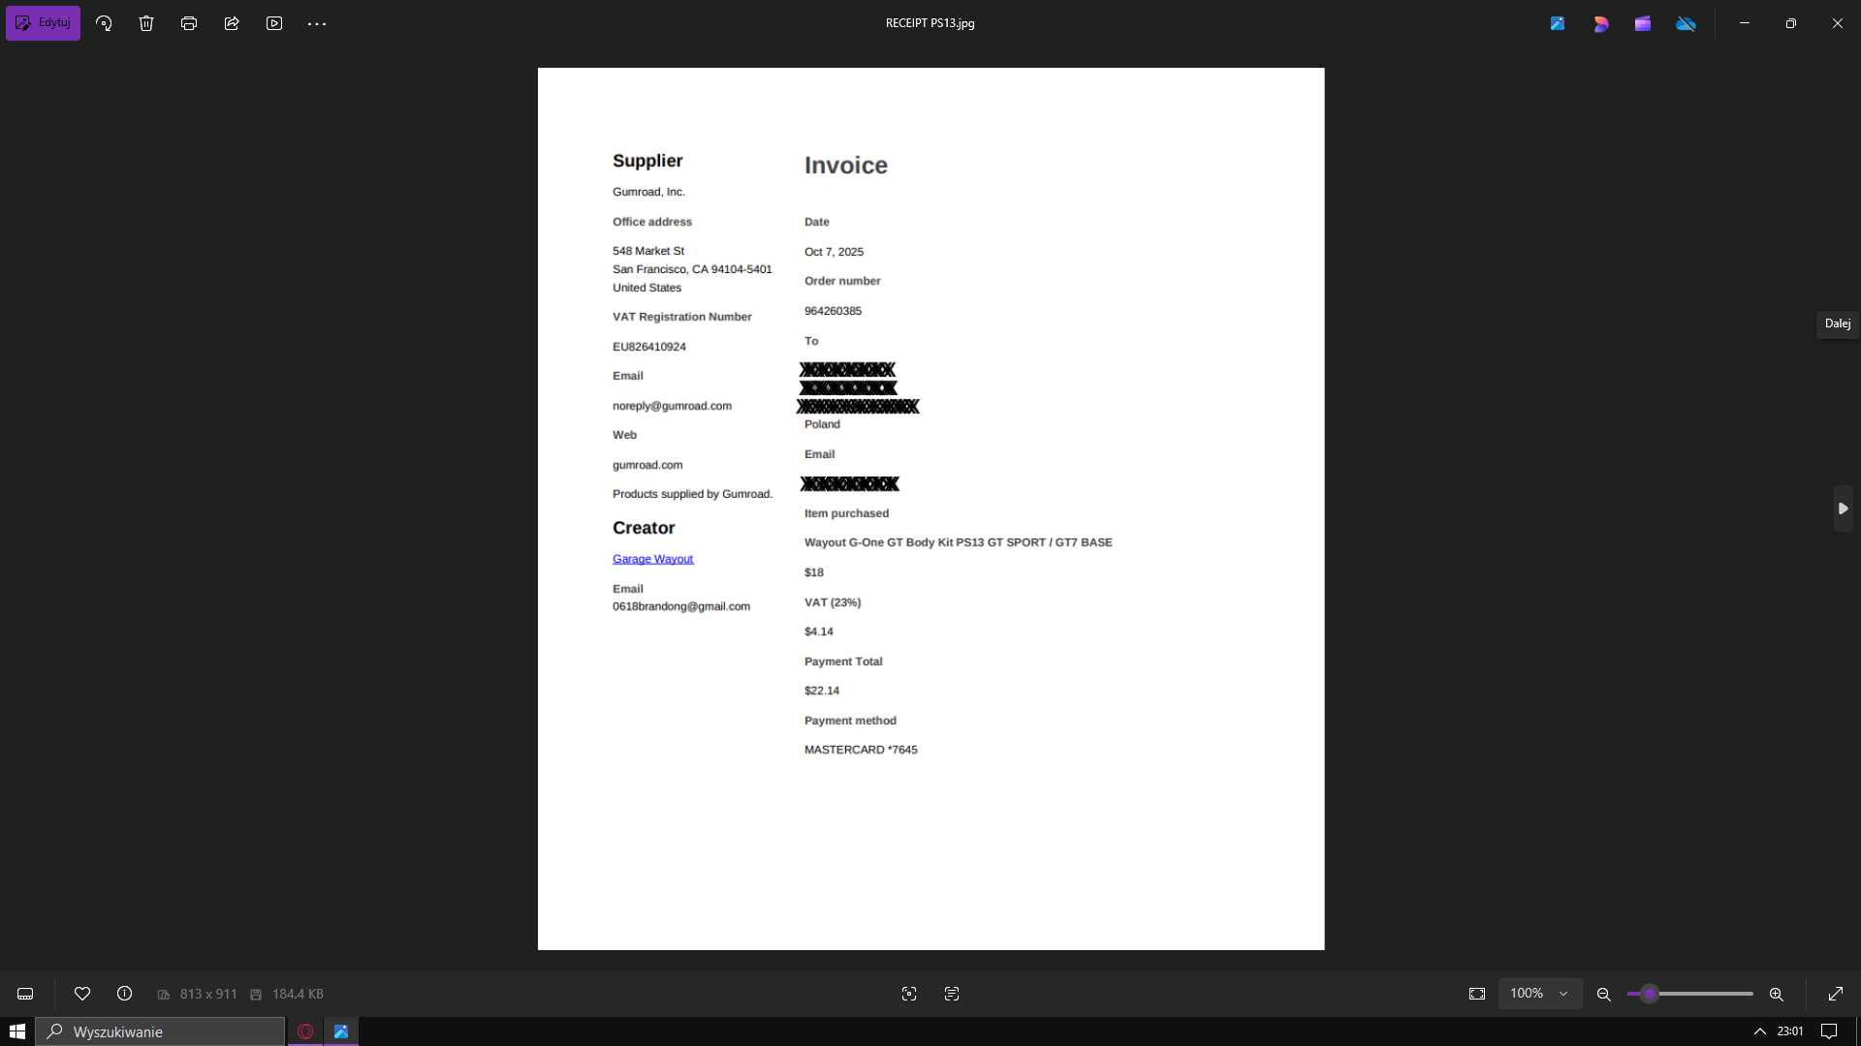Enter fullscreen with expand arrows icon
The image size is (1861, 1046).
tap(1836, 994)
